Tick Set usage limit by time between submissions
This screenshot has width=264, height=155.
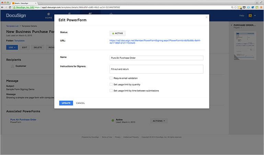111,90
